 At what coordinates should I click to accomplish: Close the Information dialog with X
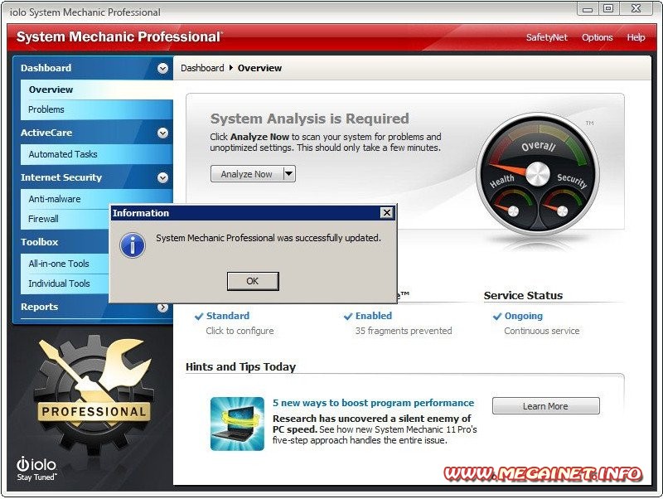(387, 213)
